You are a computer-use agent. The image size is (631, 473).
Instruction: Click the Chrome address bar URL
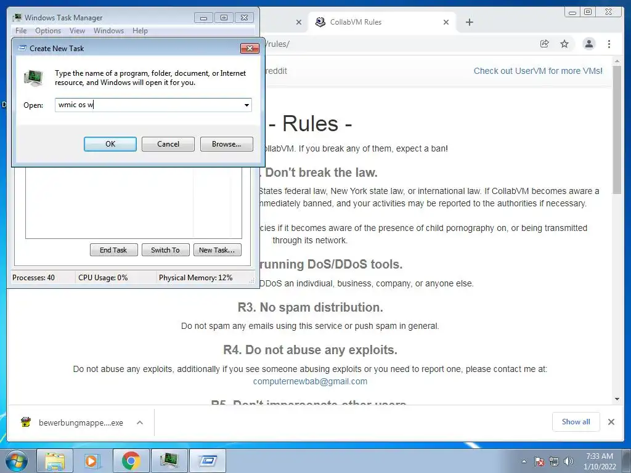point(277,44)
